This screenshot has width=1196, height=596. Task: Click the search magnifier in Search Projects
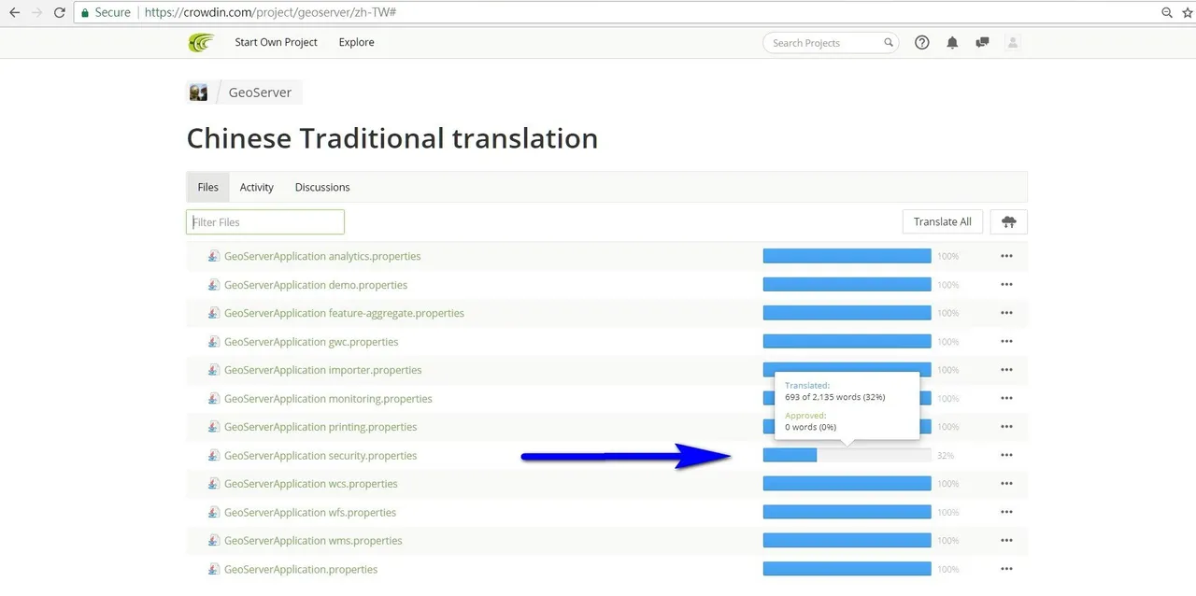(889, 43)
